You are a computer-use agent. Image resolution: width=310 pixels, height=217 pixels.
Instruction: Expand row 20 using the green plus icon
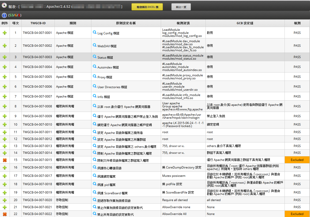[5, 200]
